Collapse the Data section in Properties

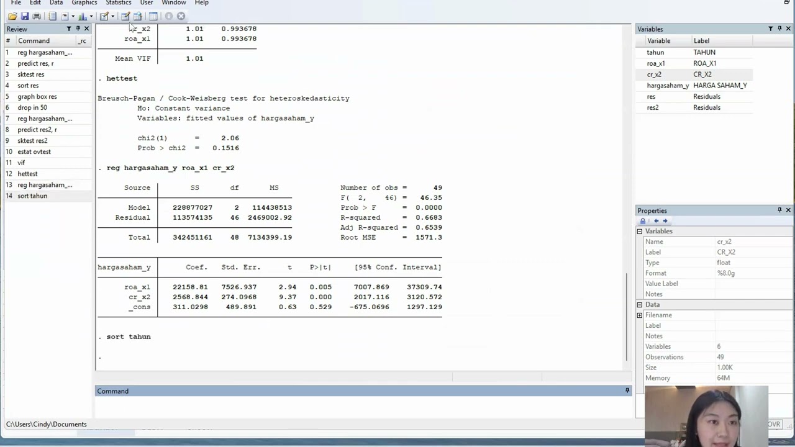click(x=639, y=304)
